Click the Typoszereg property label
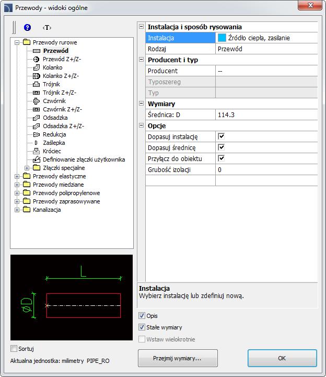The image size is (326, 377). (164, 82)
